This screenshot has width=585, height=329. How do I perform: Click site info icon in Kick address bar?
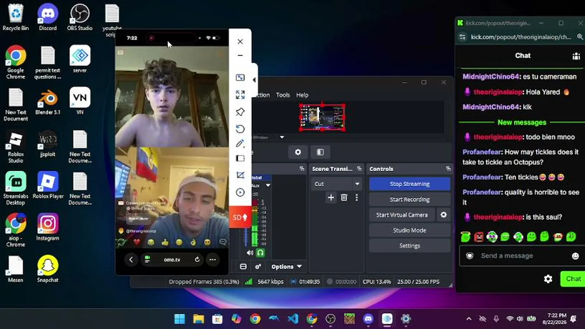point(462,37)
